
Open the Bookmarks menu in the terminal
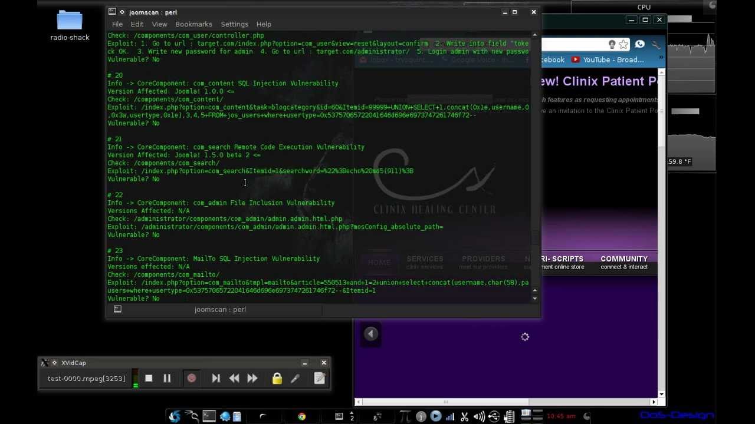coord(193,24)
